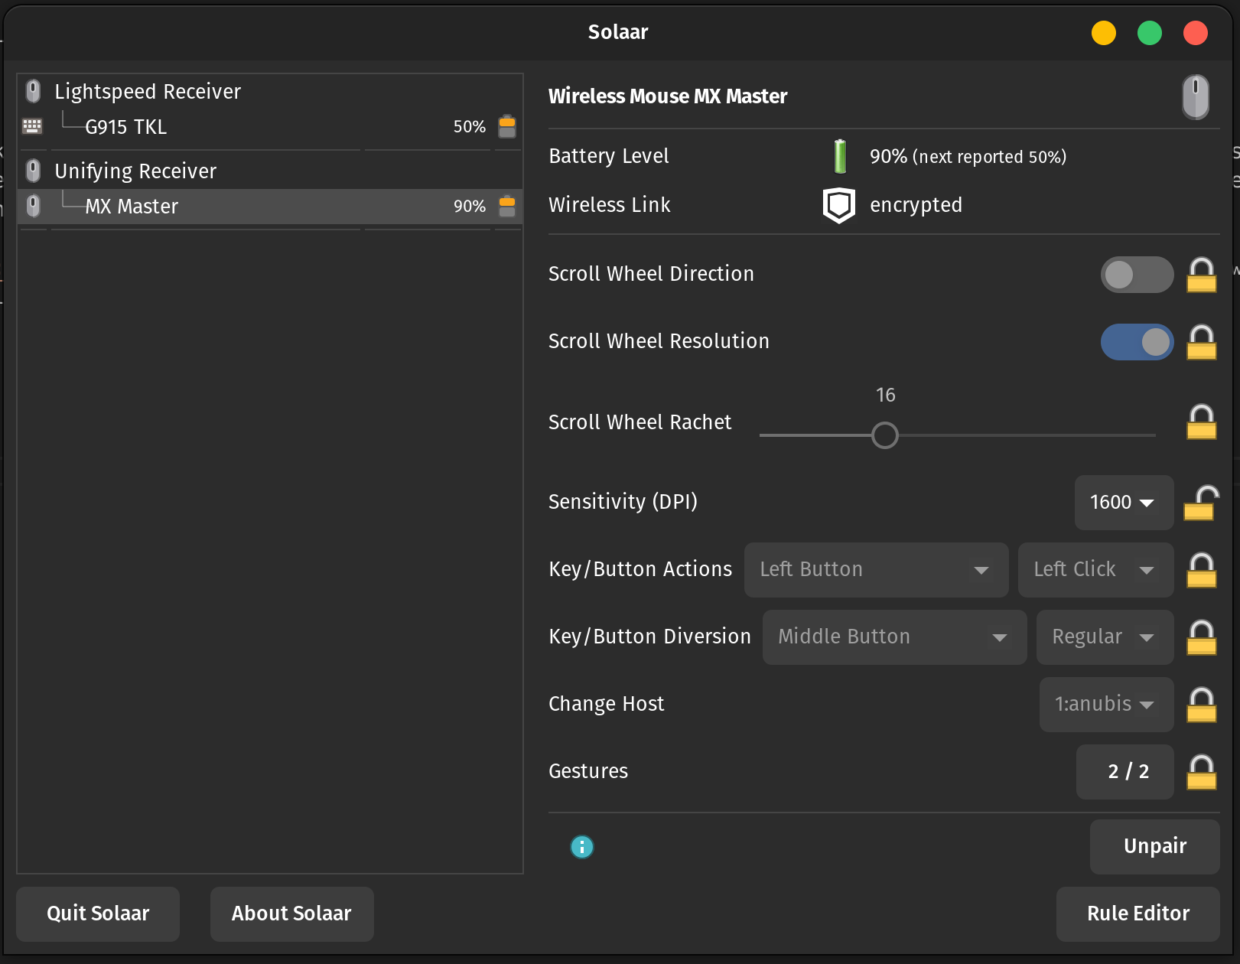Click the 90% battery value for MX Master row
This screenshot has width=1240, height=964.
[x=469, y=206]
